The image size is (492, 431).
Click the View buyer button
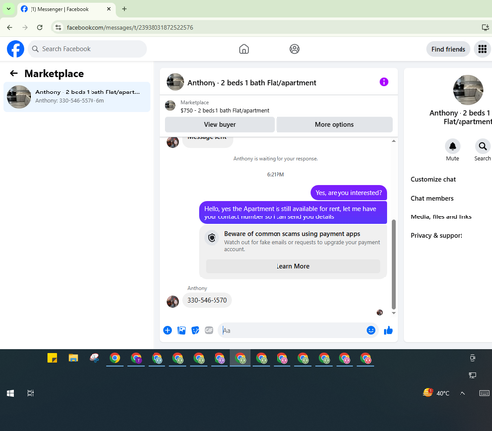219,125
